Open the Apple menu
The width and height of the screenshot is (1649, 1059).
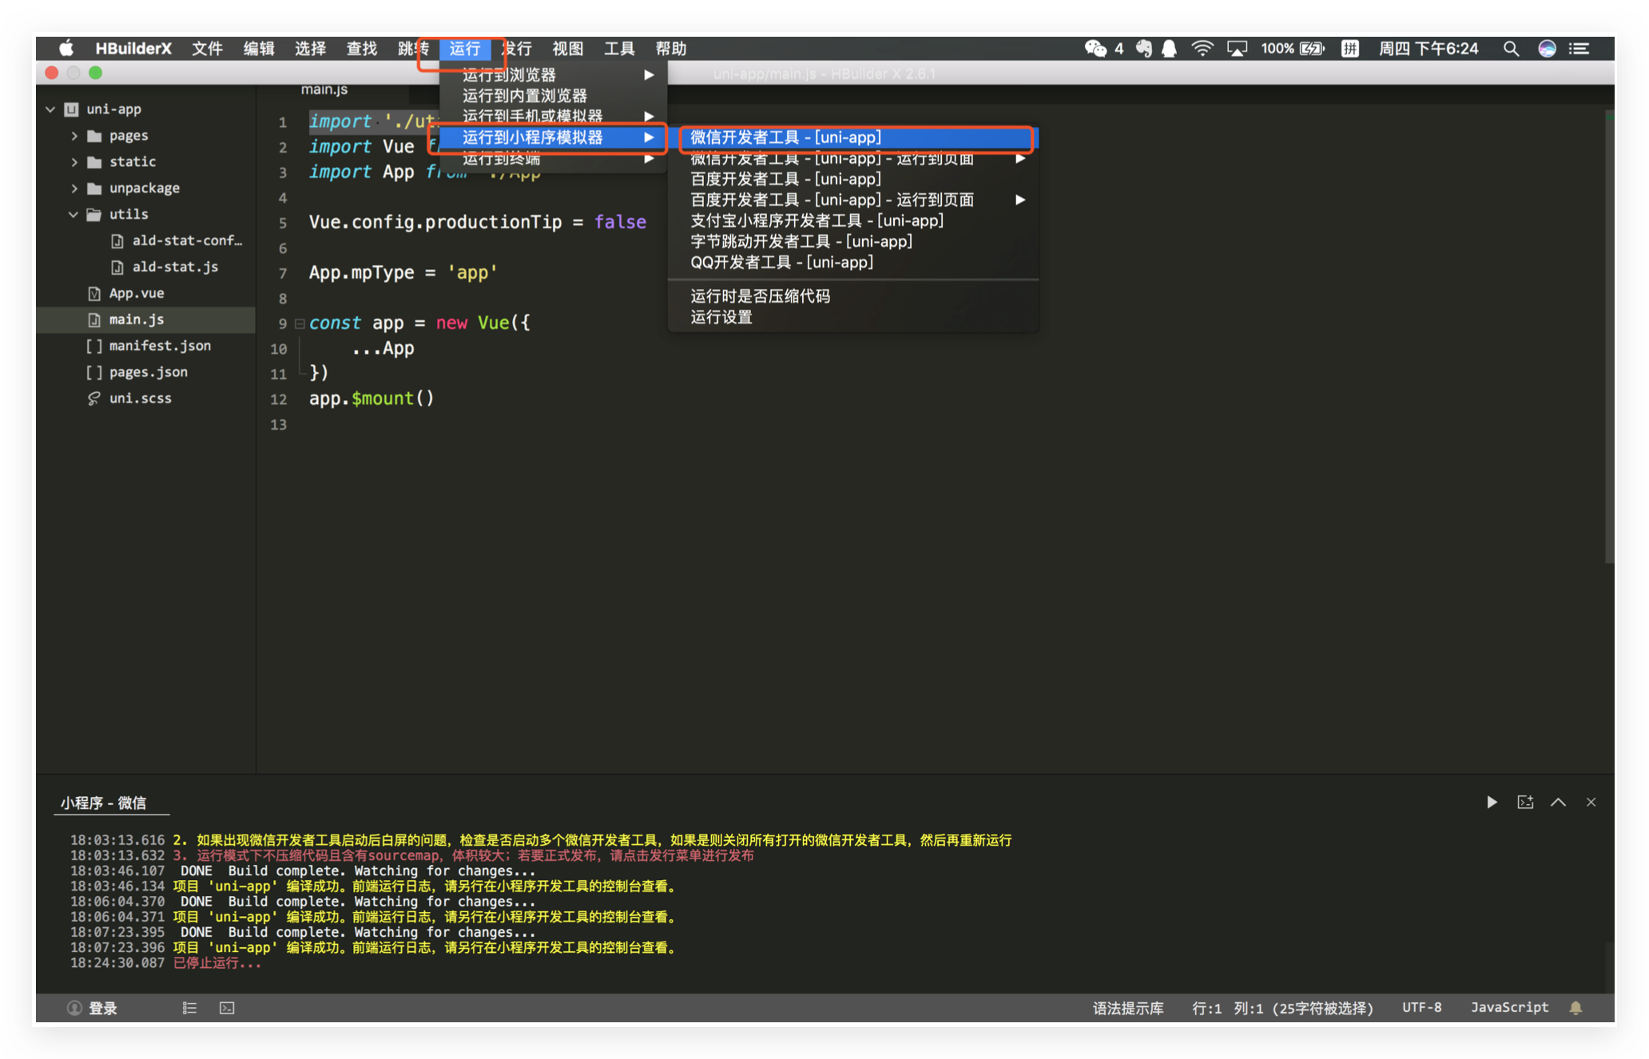(66, 49)
